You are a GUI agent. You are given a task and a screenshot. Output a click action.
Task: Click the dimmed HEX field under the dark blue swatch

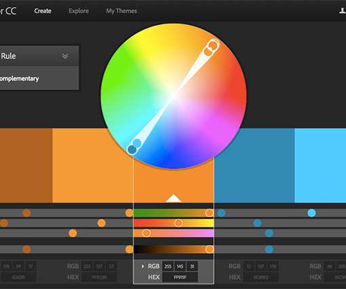pyautogui.click(x=261, y=277)
